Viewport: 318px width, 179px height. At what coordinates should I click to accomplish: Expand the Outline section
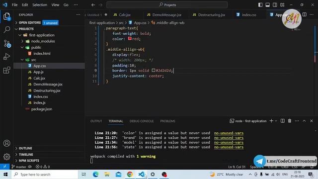click(25, 148)
